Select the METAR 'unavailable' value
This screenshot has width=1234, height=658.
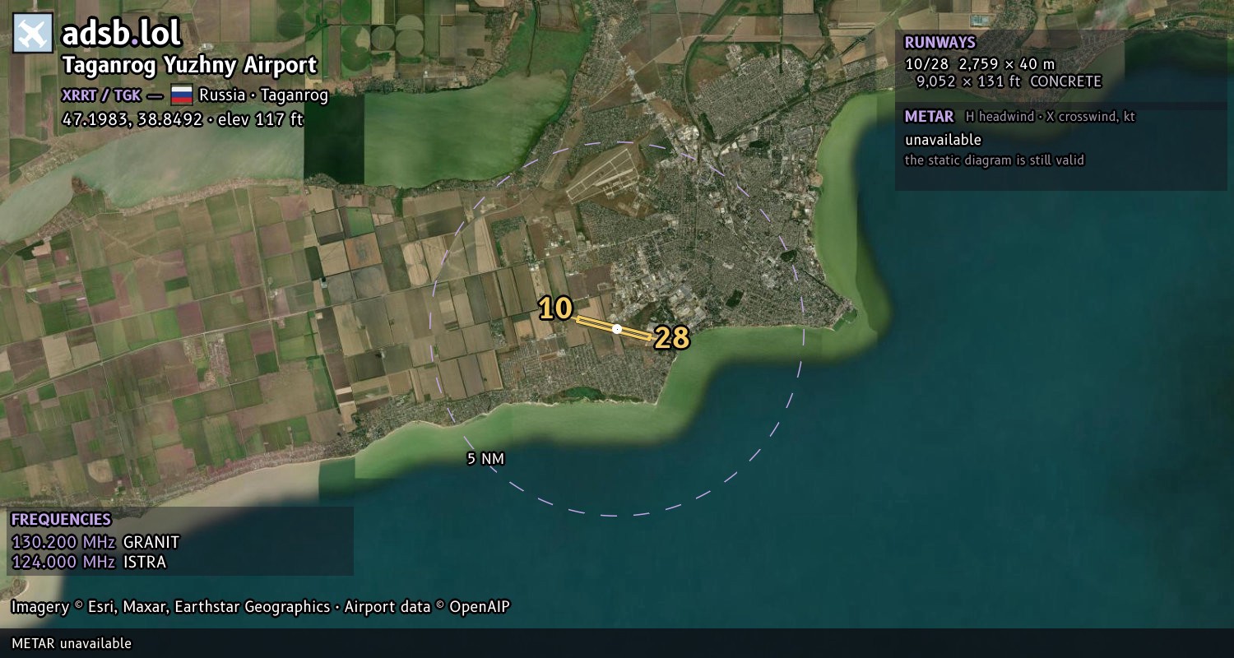[943, 140]
